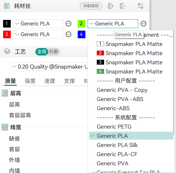Select the 支撑 tab
176x173 pixels.
pyautogui.click(x=69, y=81)
